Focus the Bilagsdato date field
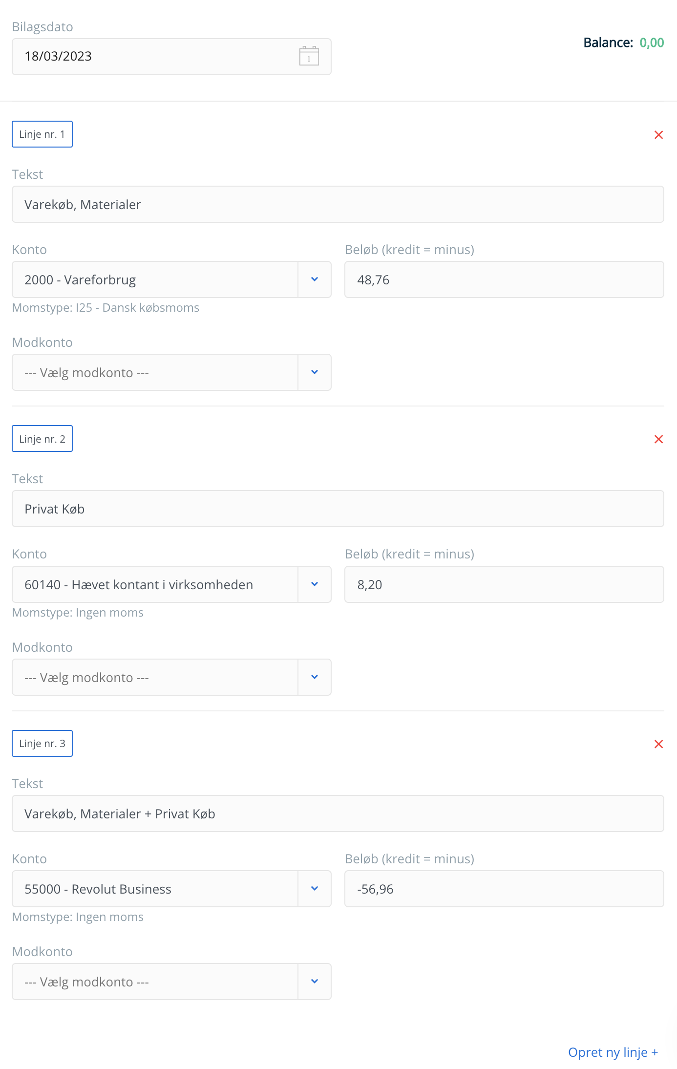This screenshot has width=677, height=1069. (151, 57)
